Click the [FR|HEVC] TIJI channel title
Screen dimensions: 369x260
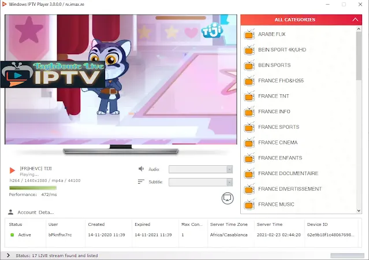[36, 168]
